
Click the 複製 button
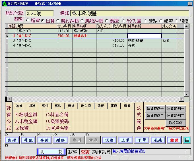tap(51, 152)
